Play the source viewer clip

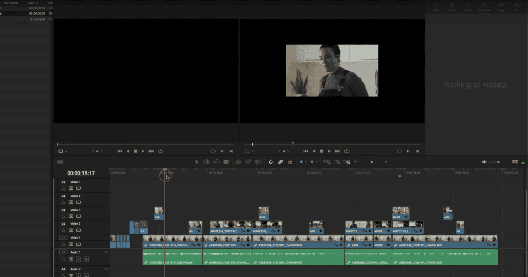(143, 151)
